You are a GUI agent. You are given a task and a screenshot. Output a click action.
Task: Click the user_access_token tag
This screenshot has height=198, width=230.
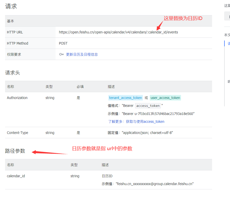point(165,98)
